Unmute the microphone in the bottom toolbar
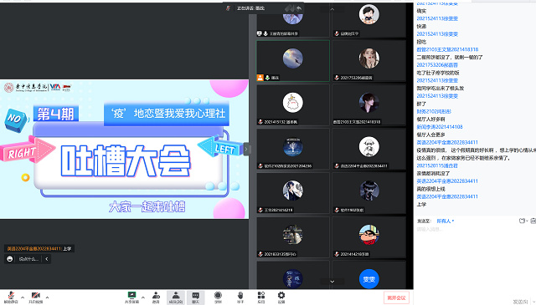536x305 pixels. (x=11, y=297)
